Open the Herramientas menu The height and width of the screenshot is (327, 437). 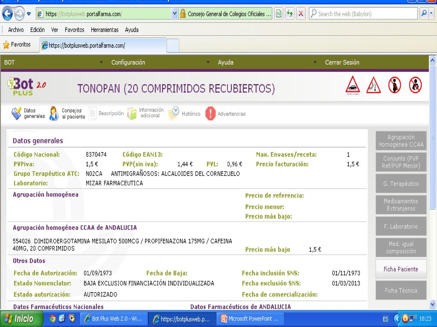coord(105,30)
